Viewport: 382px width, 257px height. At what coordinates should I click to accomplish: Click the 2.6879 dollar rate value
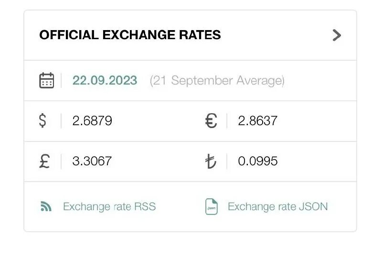point(92,121)
